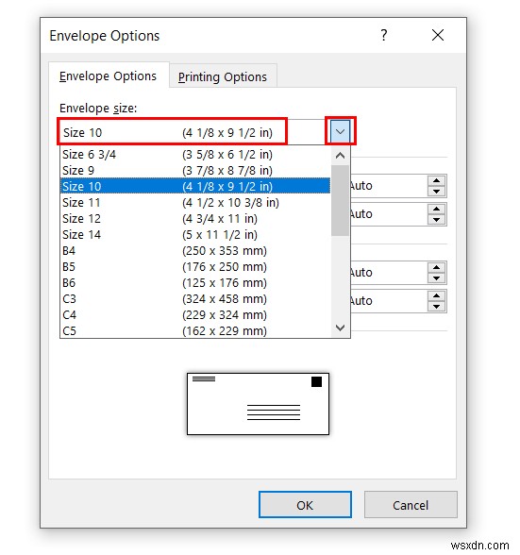520x555 pixels.
Task: Open the Help question mark button
Action: pyautogui.click(x=384, y=35)
